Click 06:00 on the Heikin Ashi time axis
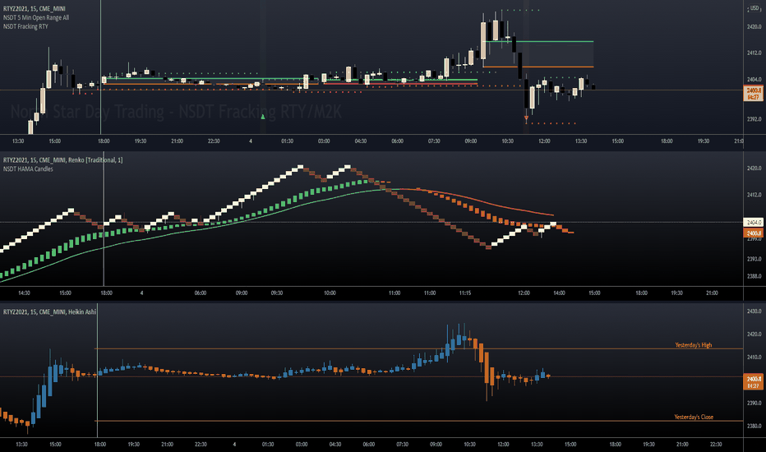The image size is (766, 452). click(x=369, y=445)
